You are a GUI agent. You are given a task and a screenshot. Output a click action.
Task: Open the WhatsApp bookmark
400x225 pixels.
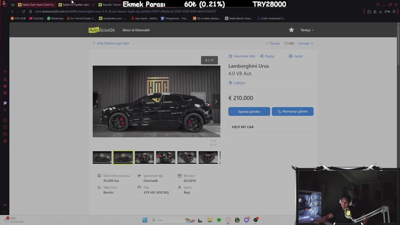pos(55,18)
